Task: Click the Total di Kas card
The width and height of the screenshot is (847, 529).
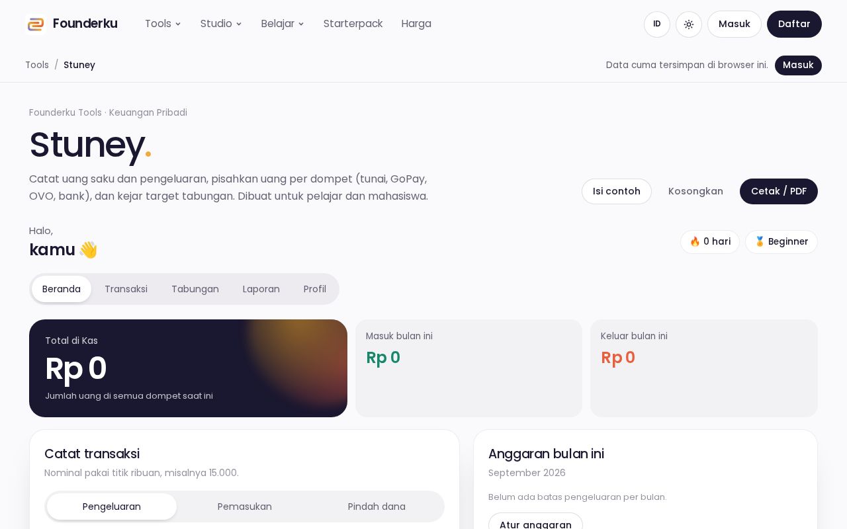Action: click(188, 368)
